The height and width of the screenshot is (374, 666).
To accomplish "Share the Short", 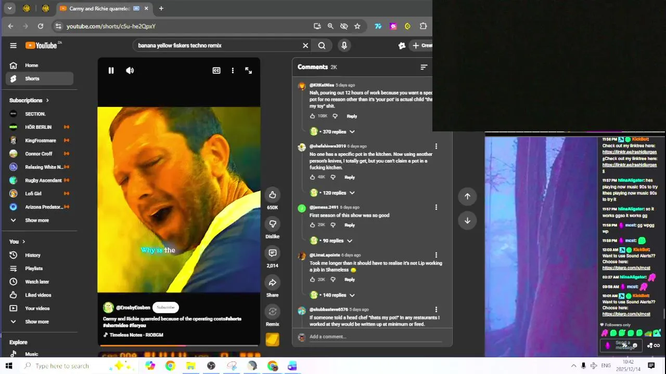I will click(x=273, y=283).
